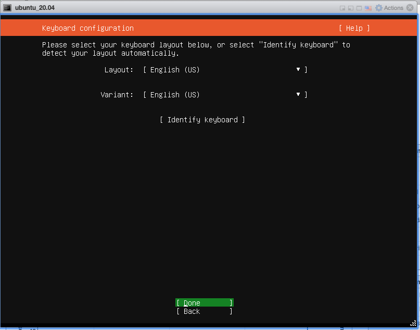420x330 pixels.
Task: Open the Layout dropdown showing English (US)
Action: (x=225, y=70)
